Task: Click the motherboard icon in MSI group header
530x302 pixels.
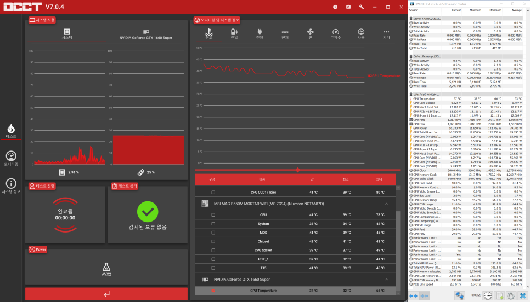Action: 205,204
